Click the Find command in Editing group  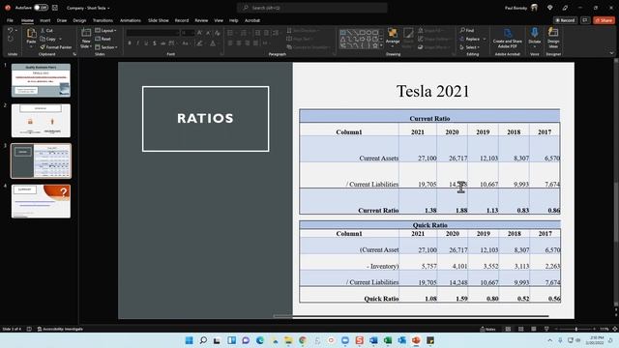click(x=467, y=30)
